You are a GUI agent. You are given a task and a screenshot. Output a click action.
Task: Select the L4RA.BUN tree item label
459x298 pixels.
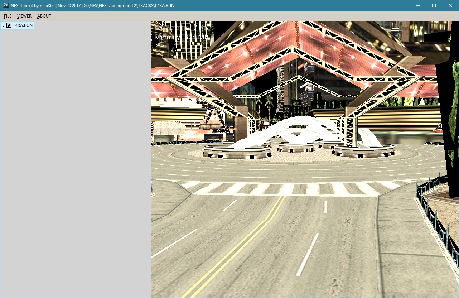pos(23,25)
